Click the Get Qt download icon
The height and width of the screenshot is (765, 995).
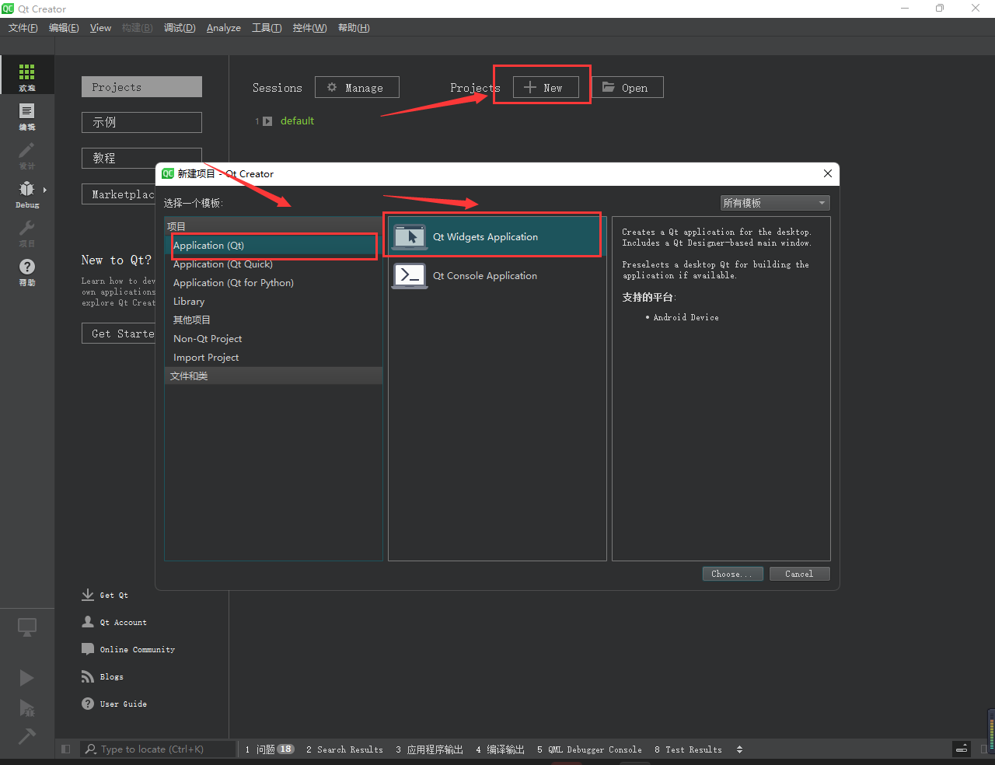(88, 595)
